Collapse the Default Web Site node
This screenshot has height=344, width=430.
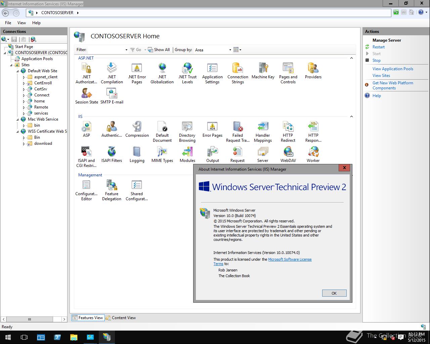pyautogui.click(x=18, y=71)
